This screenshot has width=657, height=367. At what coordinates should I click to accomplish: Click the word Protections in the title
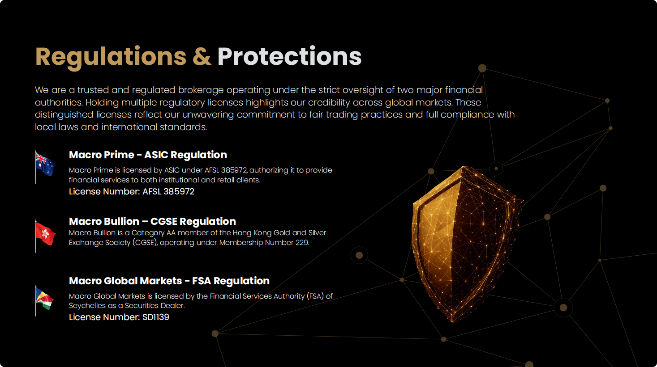pos(289,57)
